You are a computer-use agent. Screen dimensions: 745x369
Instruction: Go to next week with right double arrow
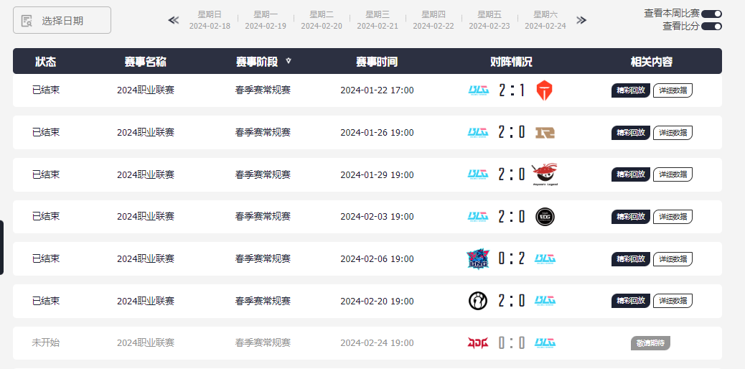(581, 20)
